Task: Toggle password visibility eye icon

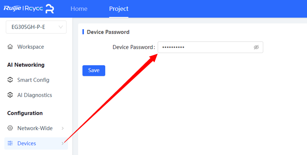Action: coord(256,47)
